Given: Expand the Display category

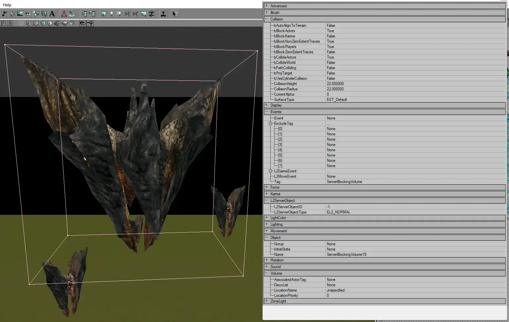Looking at the screenshot, I should [266, 105].
